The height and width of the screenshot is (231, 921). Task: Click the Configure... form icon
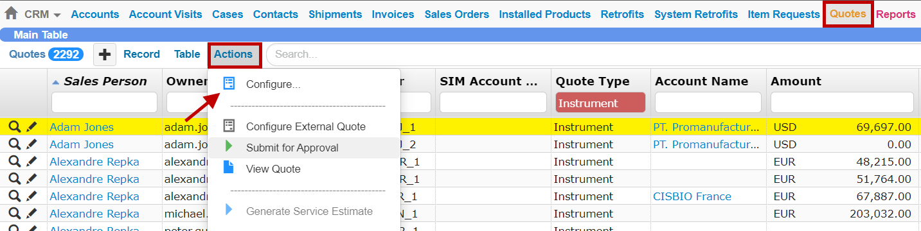[229, 83]
